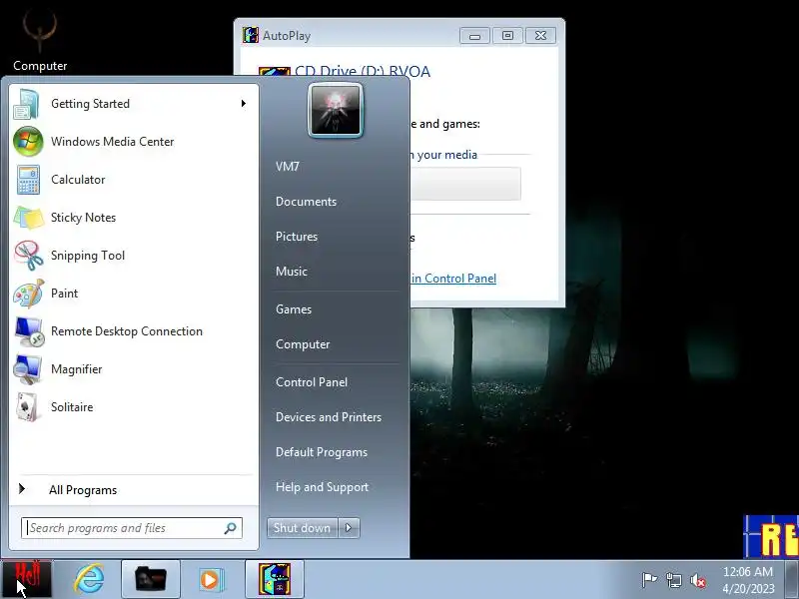Launch Windows Media Center icon

pyautogui.click(x=28, y=142)
